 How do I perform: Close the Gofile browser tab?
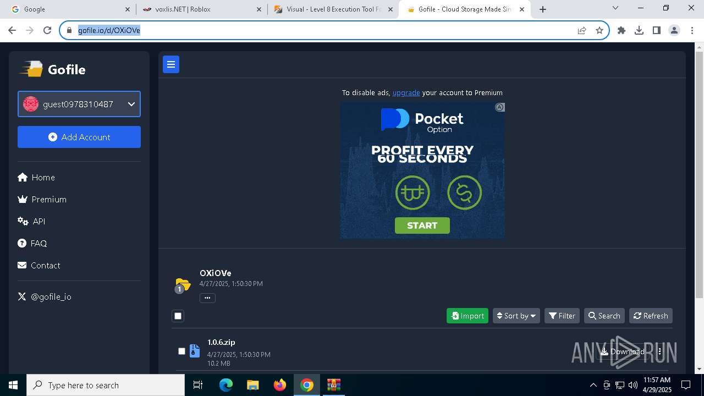click(522, 9)
